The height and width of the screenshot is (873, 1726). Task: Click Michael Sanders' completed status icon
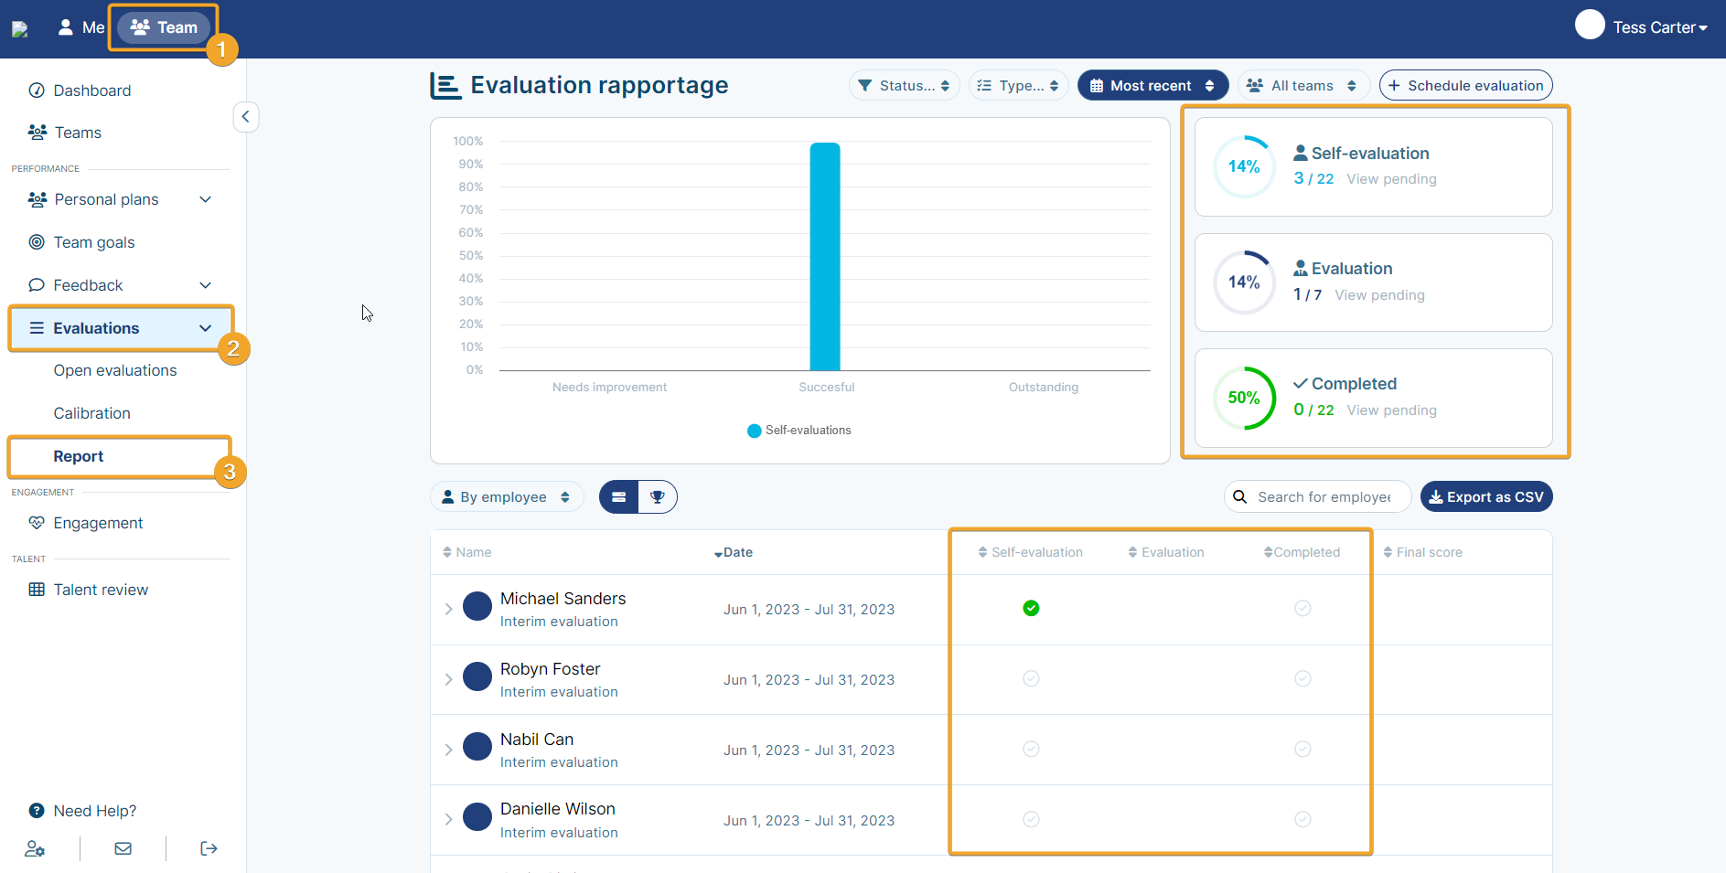coord(1303,608)
